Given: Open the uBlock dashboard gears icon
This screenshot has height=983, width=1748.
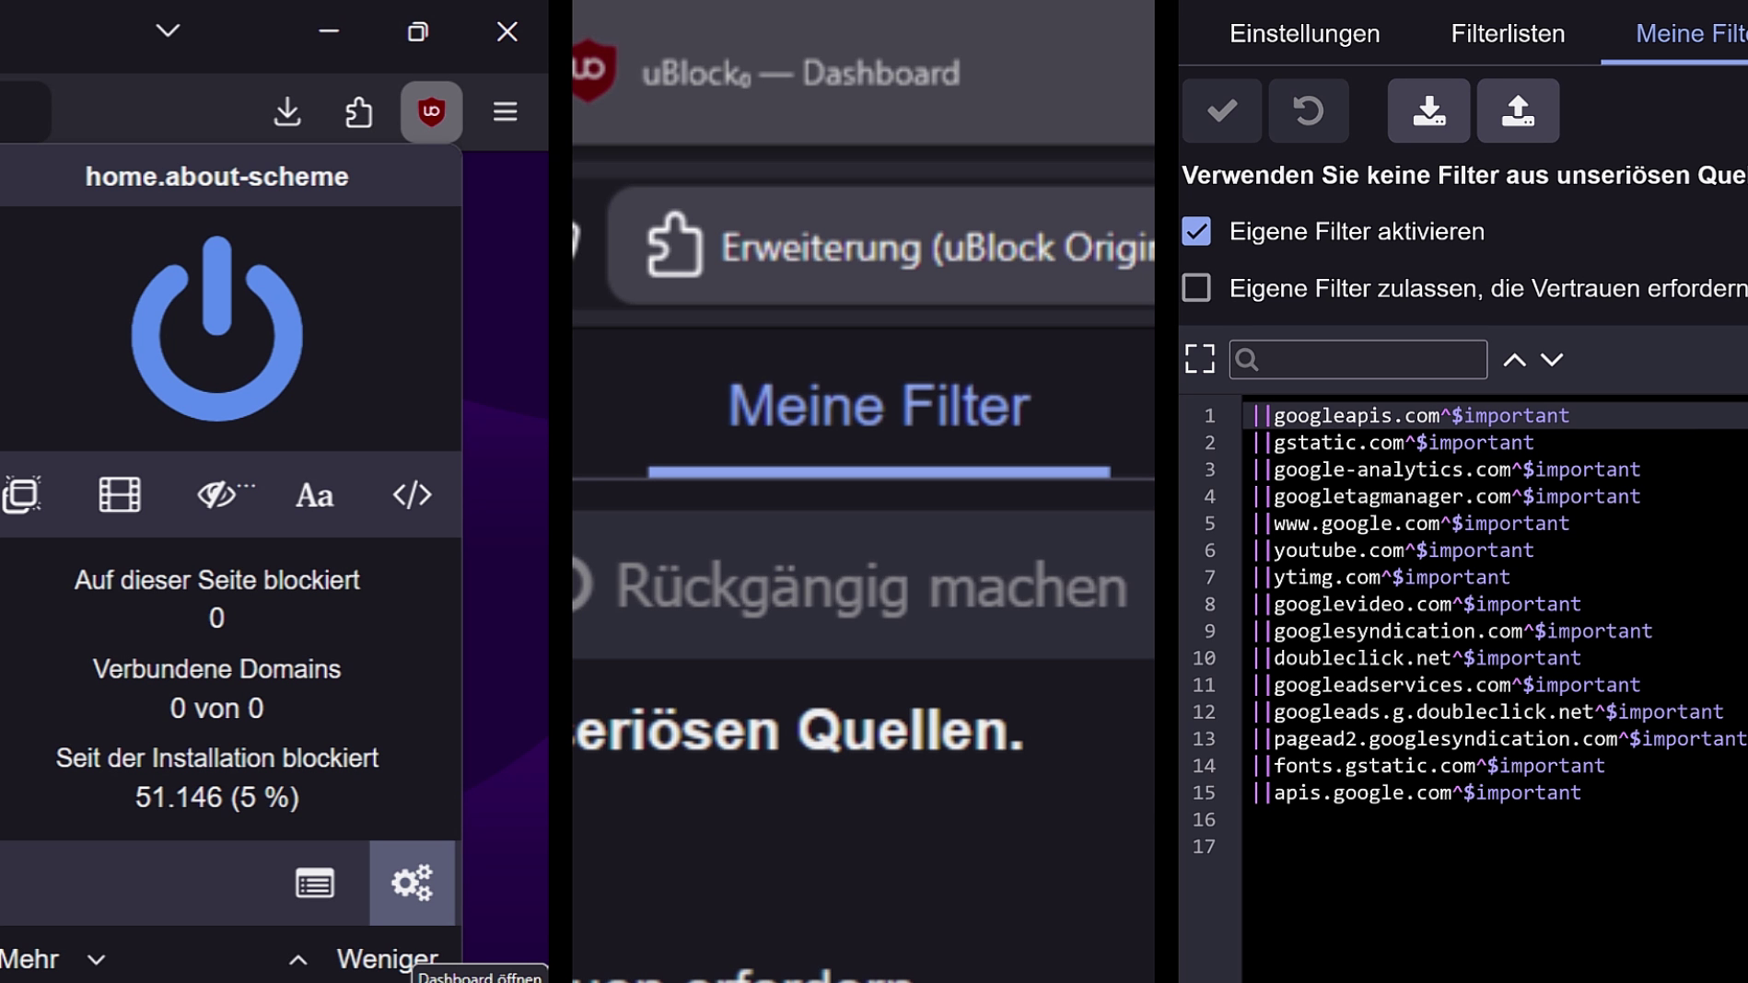Looking at the screenshot, I should [412, 883].
